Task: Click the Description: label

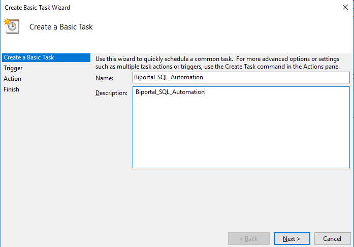Action: 111,93
